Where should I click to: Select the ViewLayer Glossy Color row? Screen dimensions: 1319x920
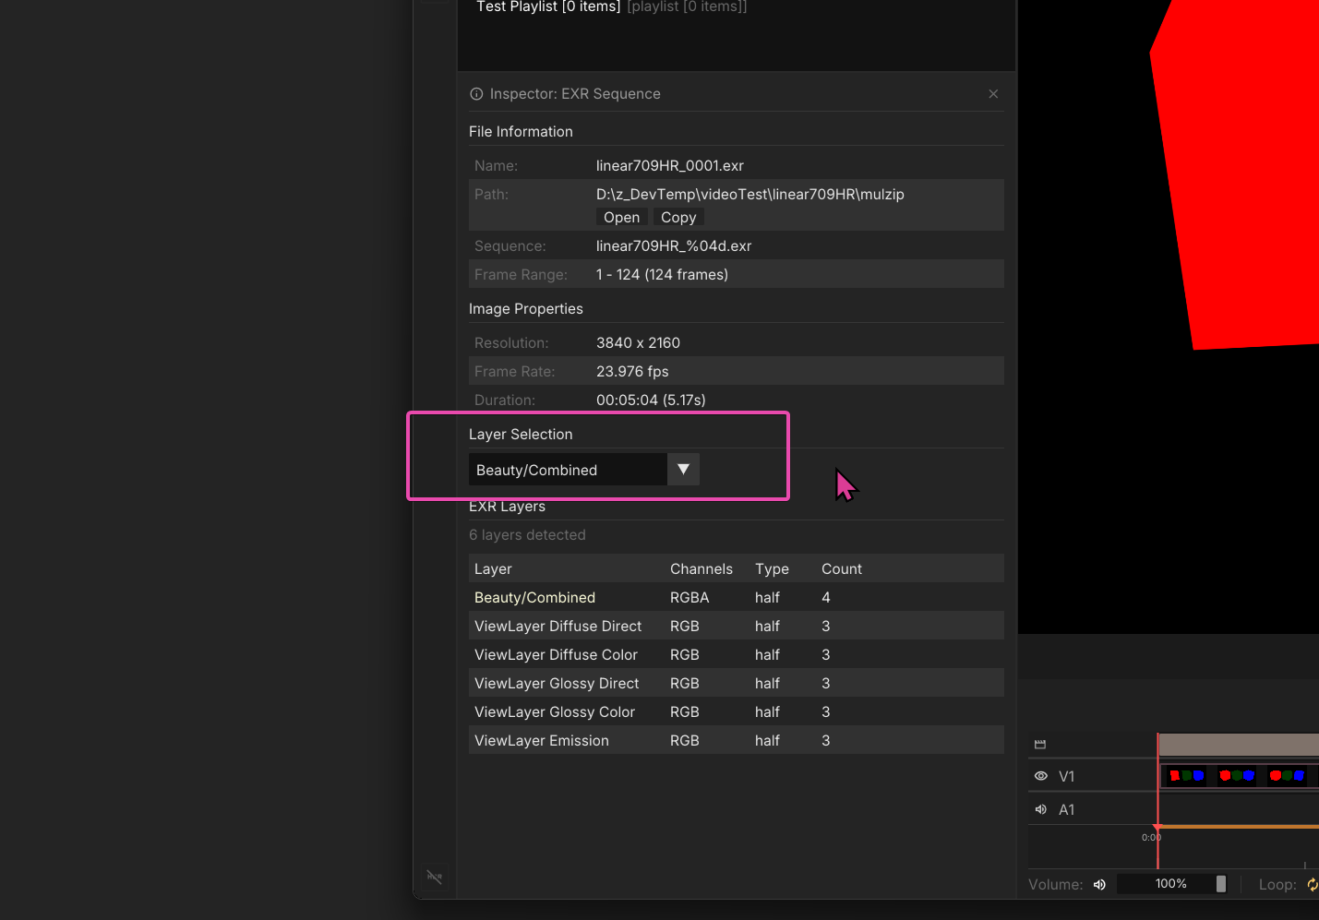point(555,712)
